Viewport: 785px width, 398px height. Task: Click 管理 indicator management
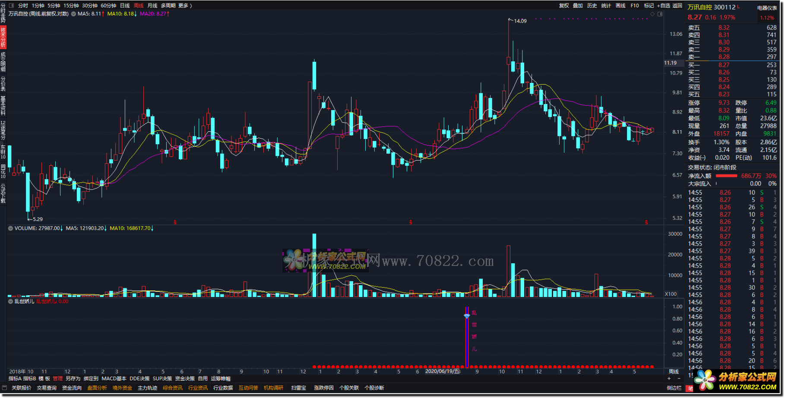coord(58,379)
